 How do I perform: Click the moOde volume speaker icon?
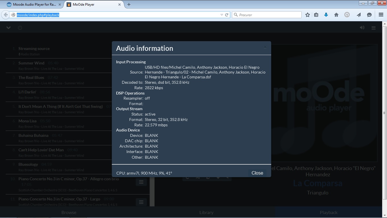(x=362, y=28)
